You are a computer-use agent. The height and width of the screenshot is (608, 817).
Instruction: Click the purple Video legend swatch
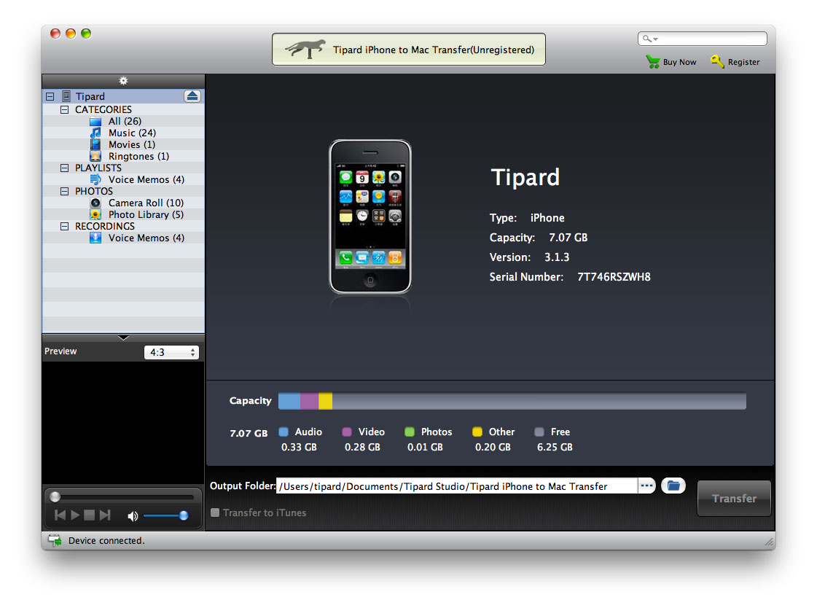coord(346,432)
